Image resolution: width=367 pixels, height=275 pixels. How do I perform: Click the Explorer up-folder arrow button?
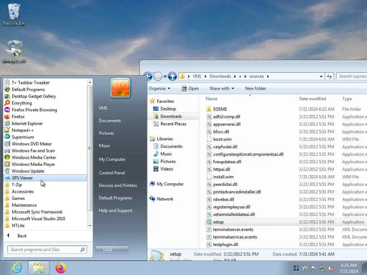pyautogui.click(x=172, y=76)
